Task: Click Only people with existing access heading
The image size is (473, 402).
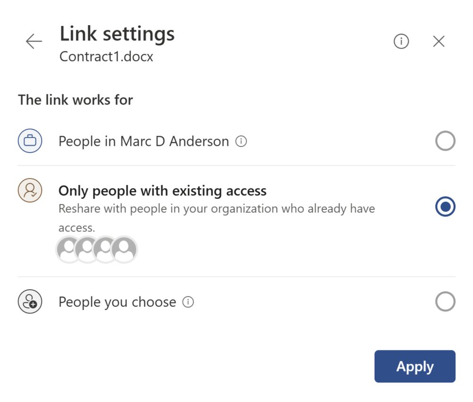Action: pyautogui.click(x=162, y=191)
